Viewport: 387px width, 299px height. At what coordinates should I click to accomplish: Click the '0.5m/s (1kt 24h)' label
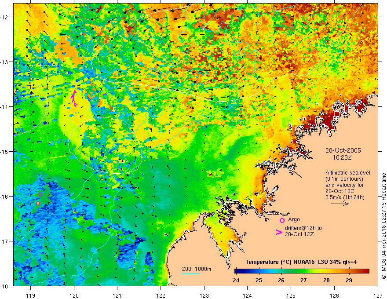click(x=345, y=197)
